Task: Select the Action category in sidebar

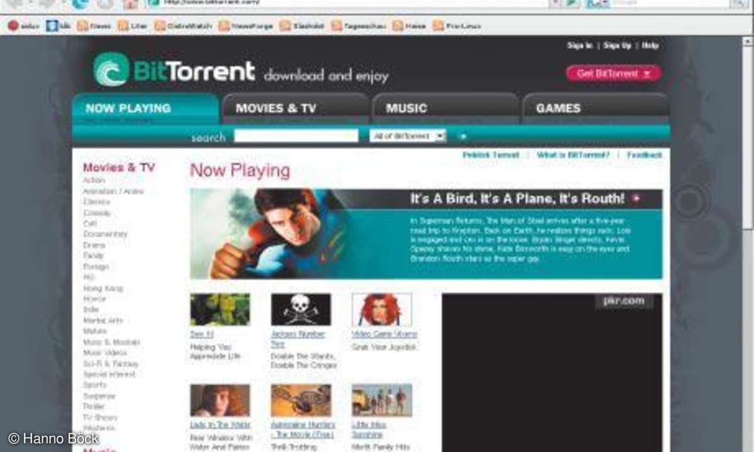Action: coord(94,180)
